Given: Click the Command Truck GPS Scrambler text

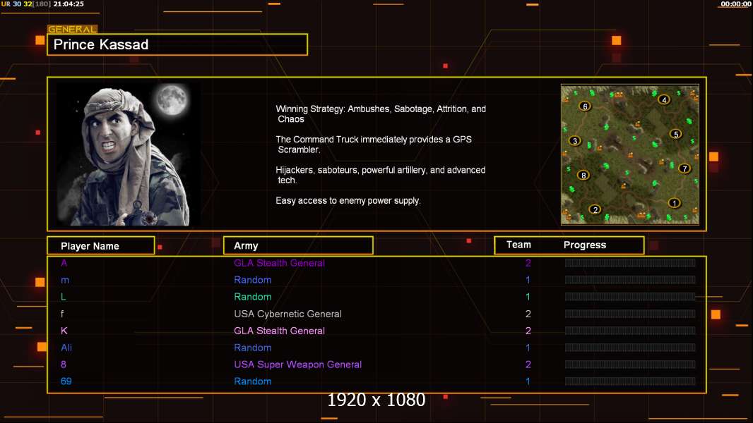Looking at the screenshot, I should point(374,145).
